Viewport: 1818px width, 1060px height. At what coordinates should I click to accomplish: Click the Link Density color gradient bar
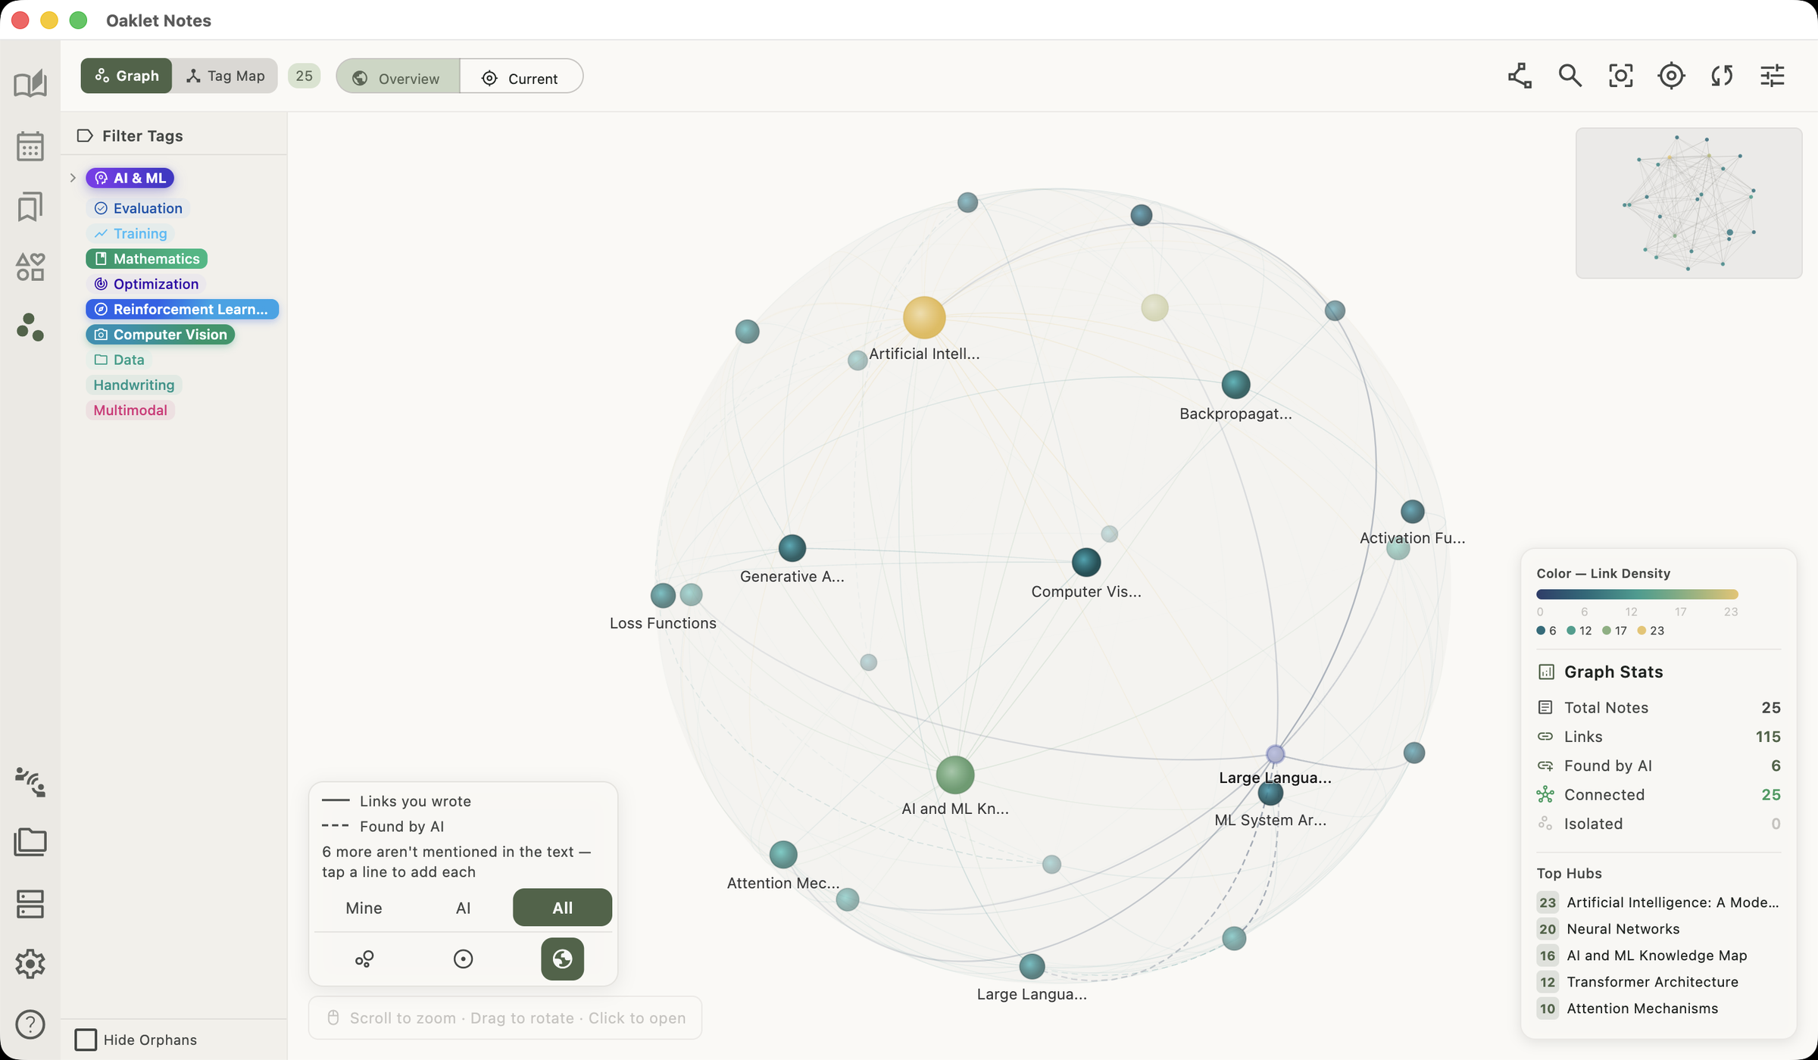1637,594
